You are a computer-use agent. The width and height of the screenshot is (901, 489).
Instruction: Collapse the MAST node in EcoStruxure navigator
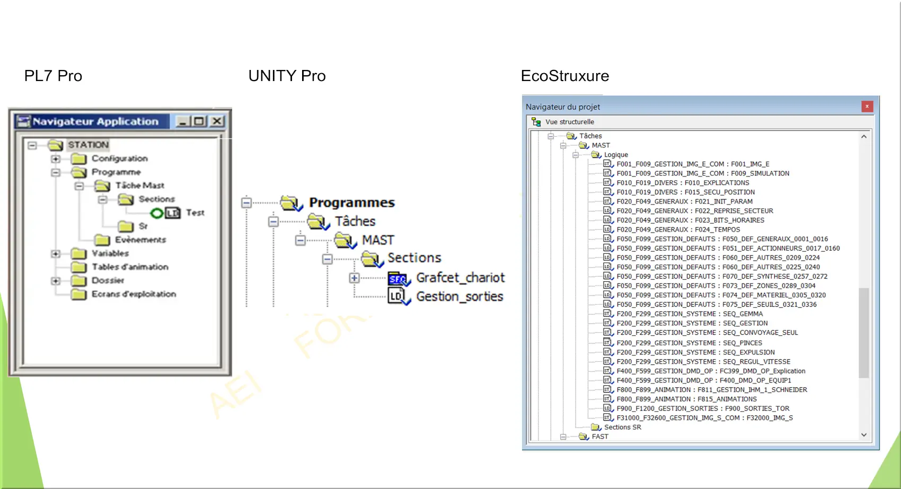tap(563, 146)
